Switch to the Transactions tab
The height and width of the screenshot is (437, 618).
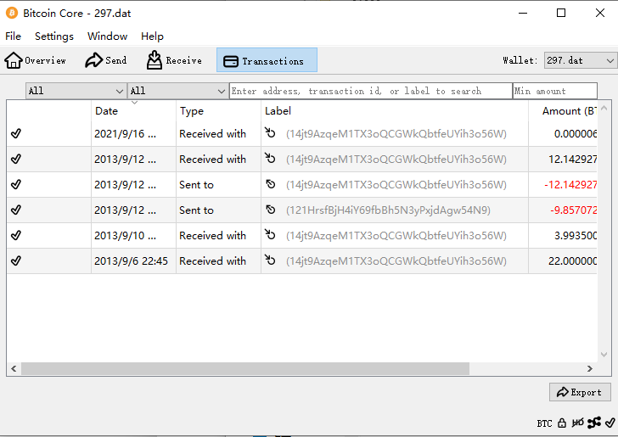(267, 60)
